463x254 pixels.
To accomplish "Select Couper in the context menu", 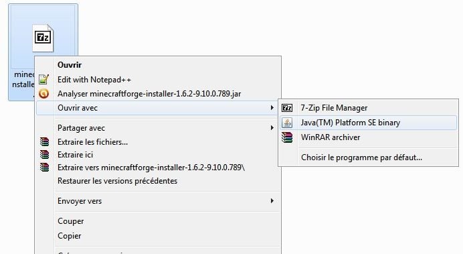I will click(70, 221).
